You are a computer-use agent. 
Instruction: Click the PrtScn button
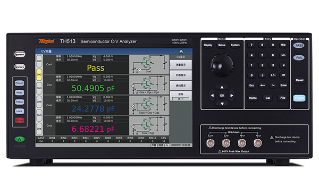point(19,102)
